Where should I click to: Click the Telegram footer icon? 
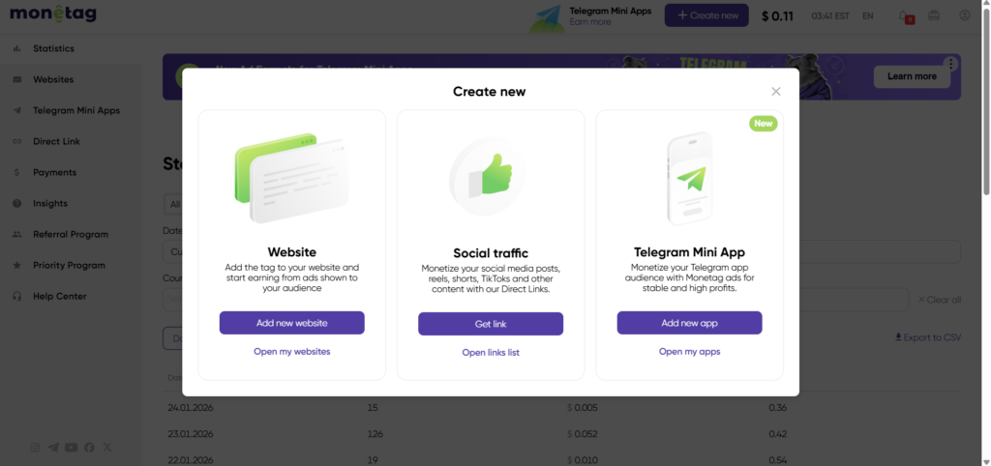[53, 447]
